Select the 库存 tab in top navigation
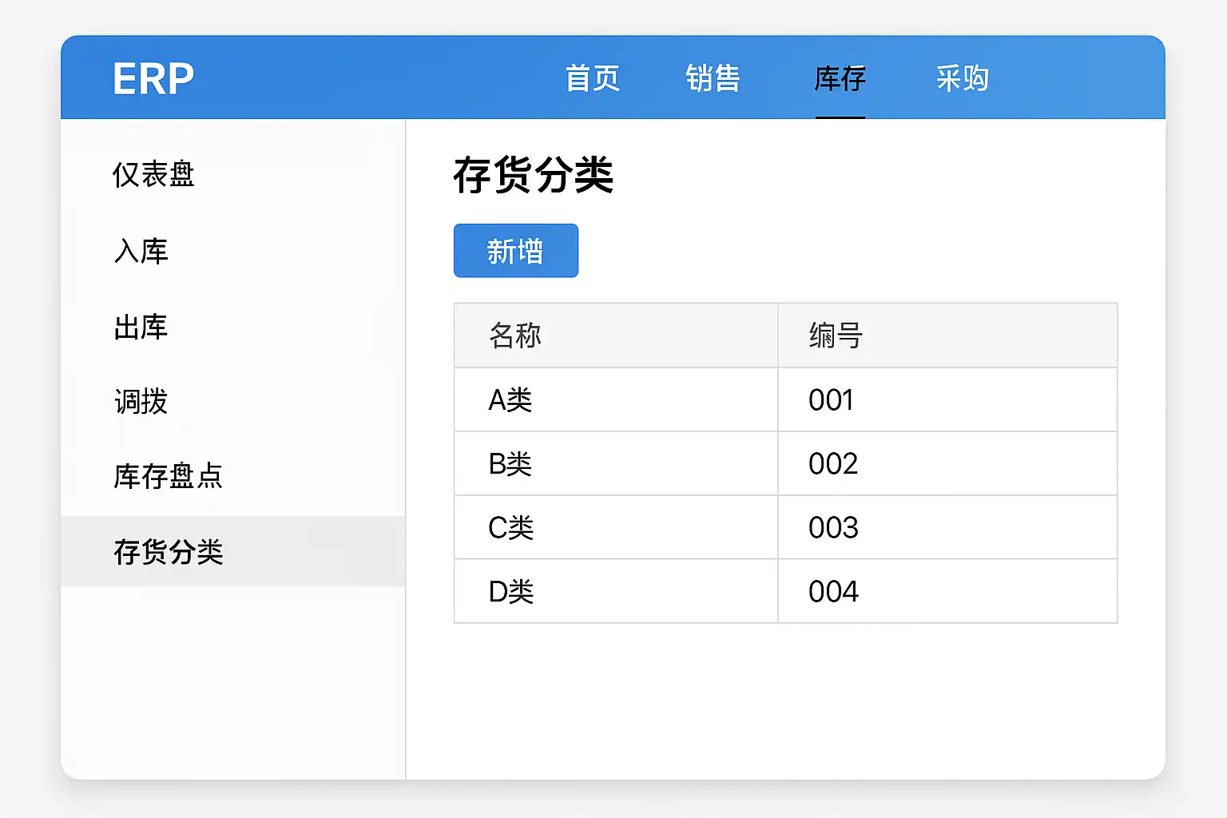Image resolution: width=1227 pixels, height=818 pixels. (x=840, y=79)
